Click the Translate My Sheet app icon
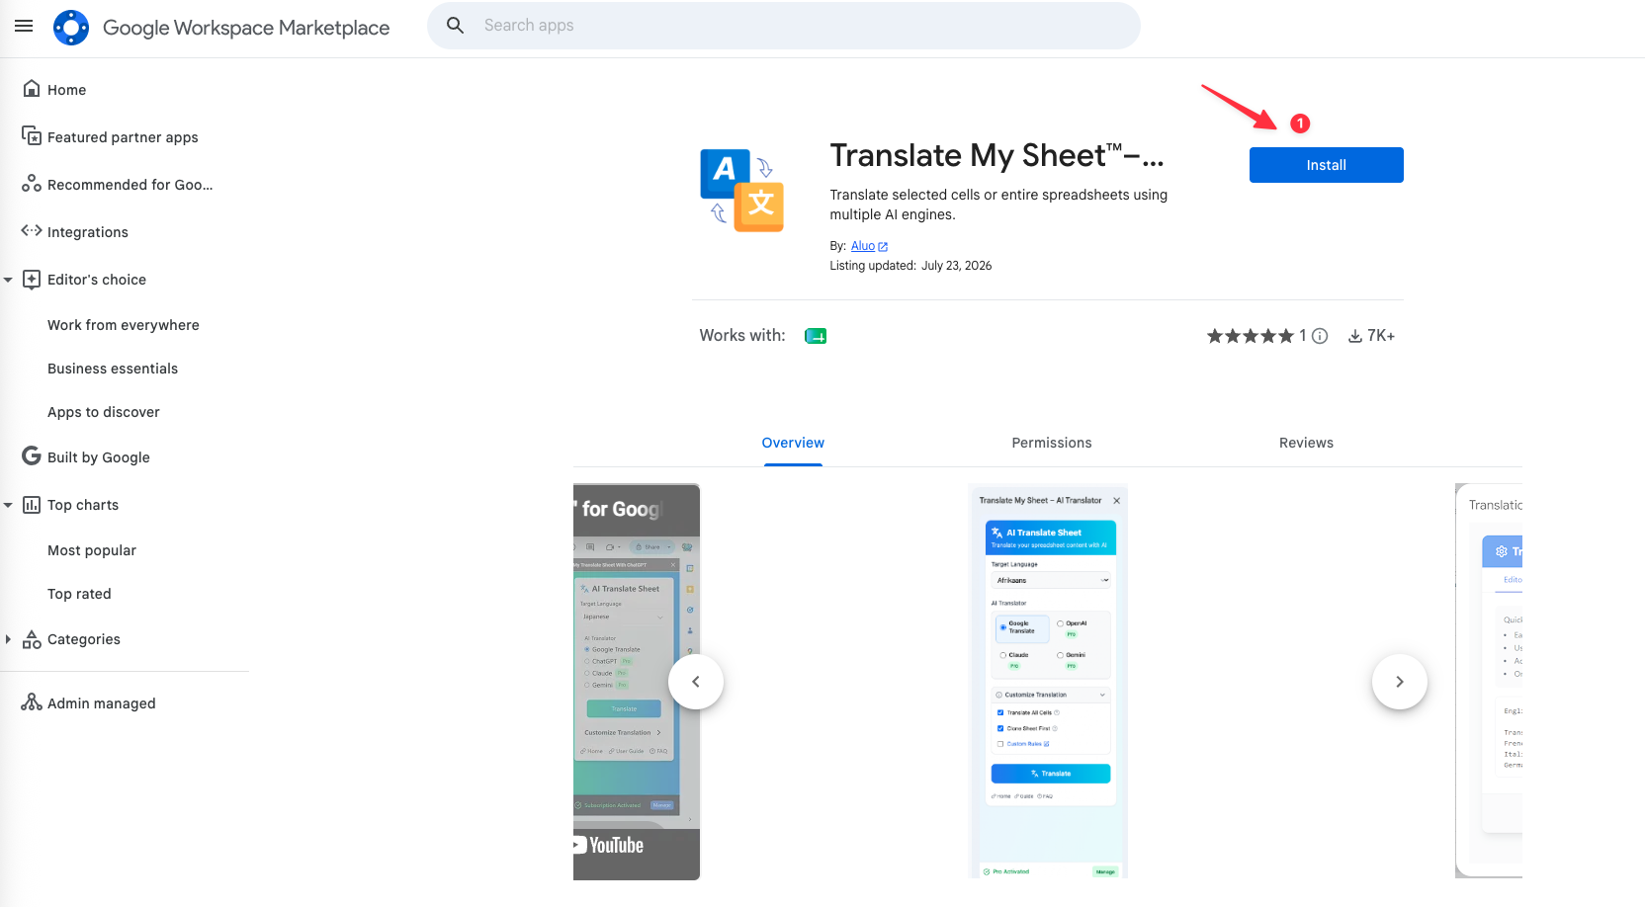This screenshot has width=1645, height=907. tap(742, 191)
